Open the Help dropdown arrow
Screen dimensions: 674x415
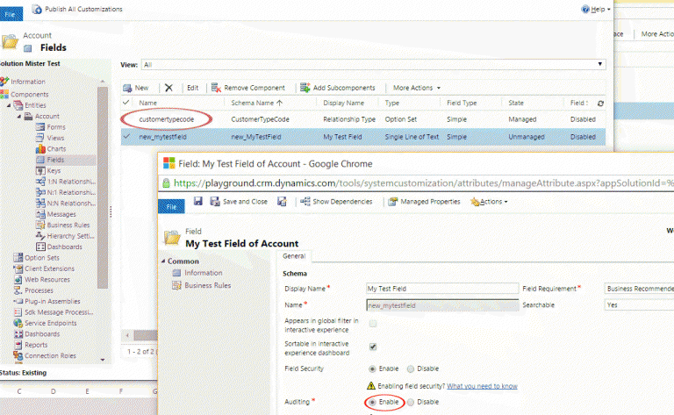[609, 10]
